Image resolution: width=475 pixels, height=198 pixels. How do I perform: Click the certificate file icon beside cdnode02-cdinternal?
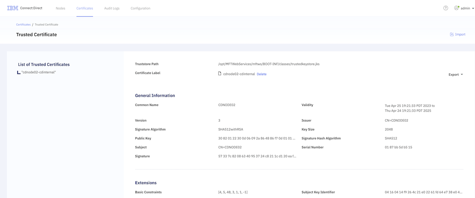coord(220,73)
